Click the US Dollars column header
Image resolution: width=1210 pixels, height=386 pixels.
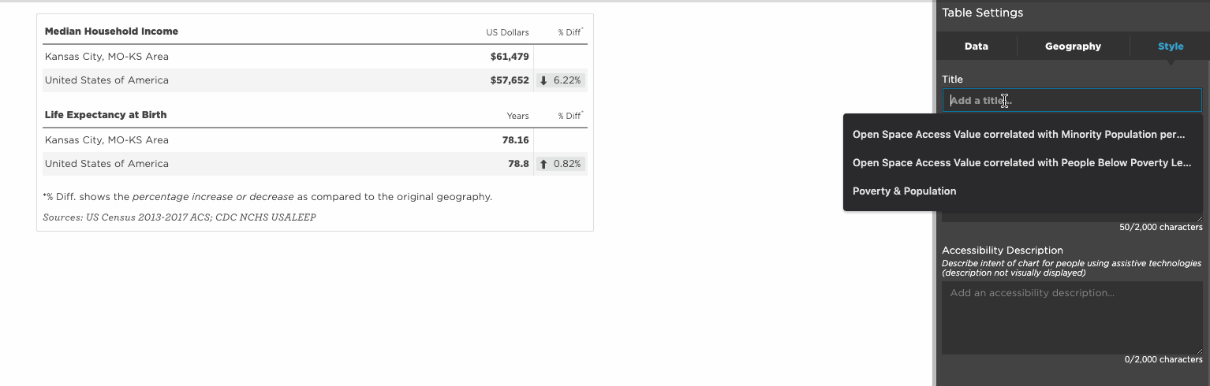507,32
